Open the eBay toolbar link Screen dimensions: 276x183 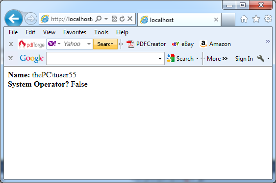(183, 44)
